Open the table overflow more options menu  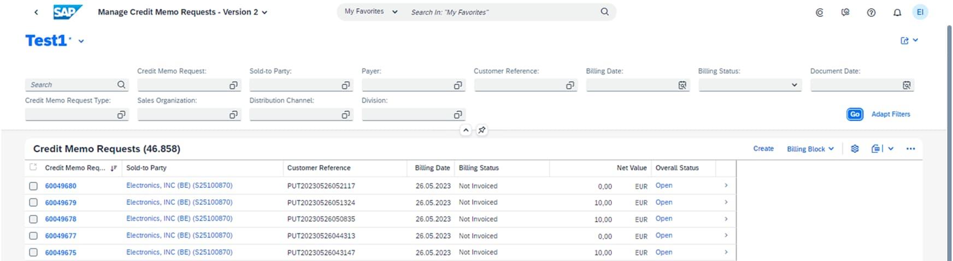click(x=910, y=149)
